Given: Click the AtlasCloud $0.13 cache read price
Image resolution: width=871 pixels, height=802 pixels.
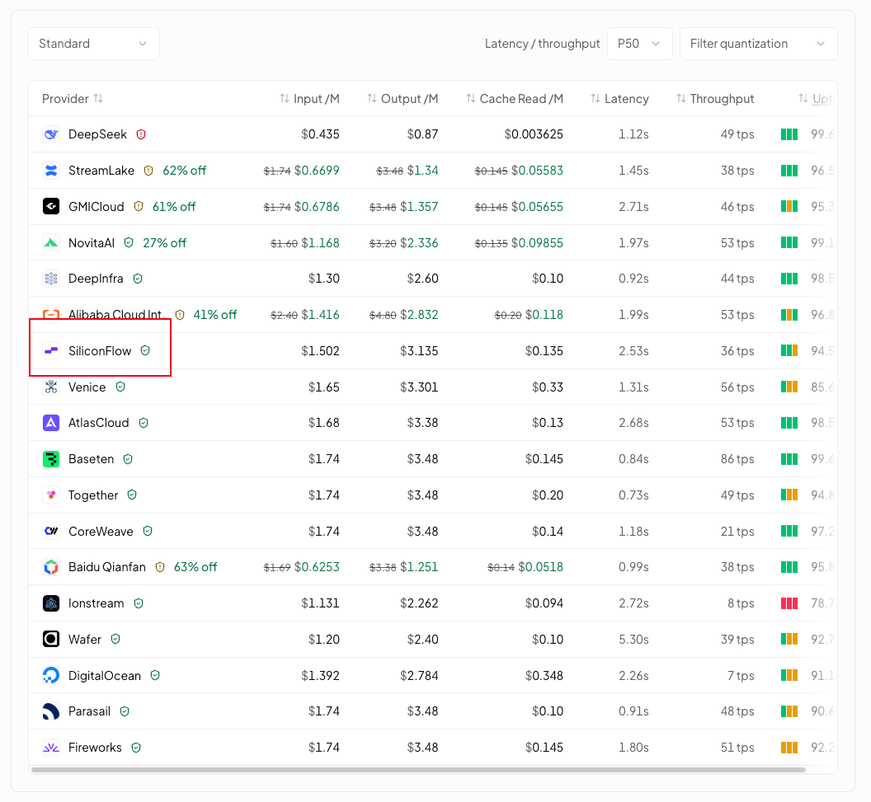Looking at the screenshot, I should tap(548, 423).
